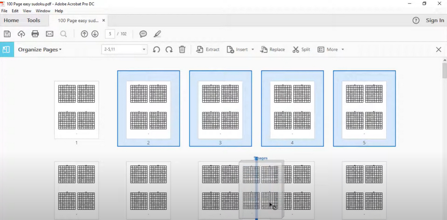Extract the selected pages
447x220 pixels.
pyautogui.click(x=207, y=49)
